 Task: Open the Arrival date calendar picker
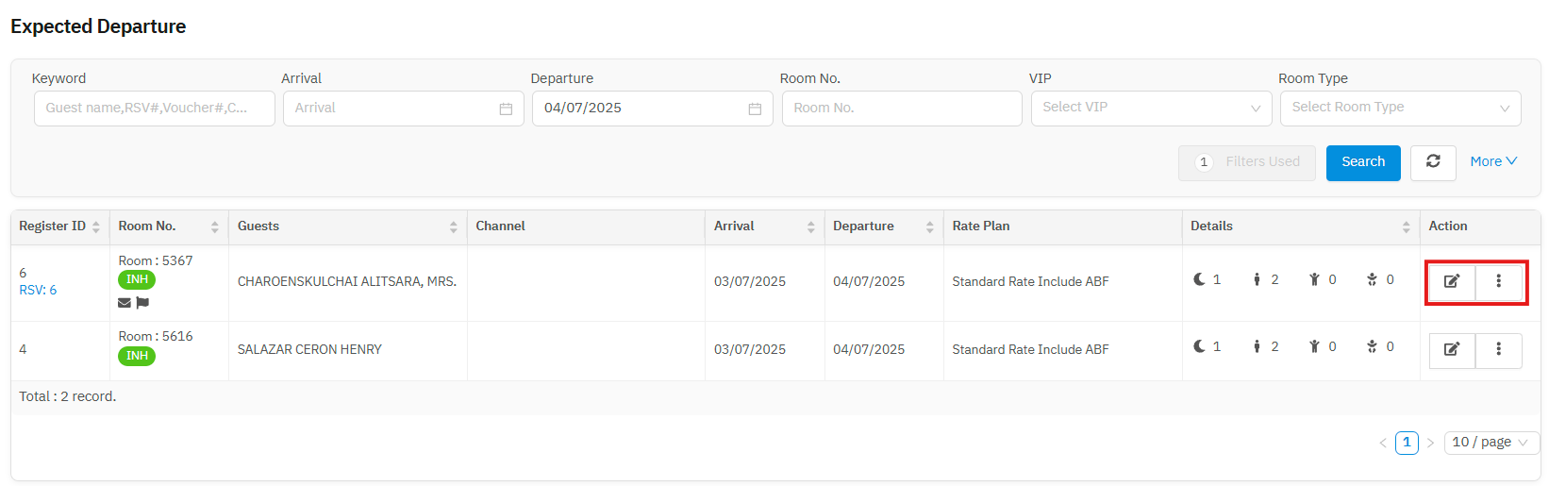[506, 109]
